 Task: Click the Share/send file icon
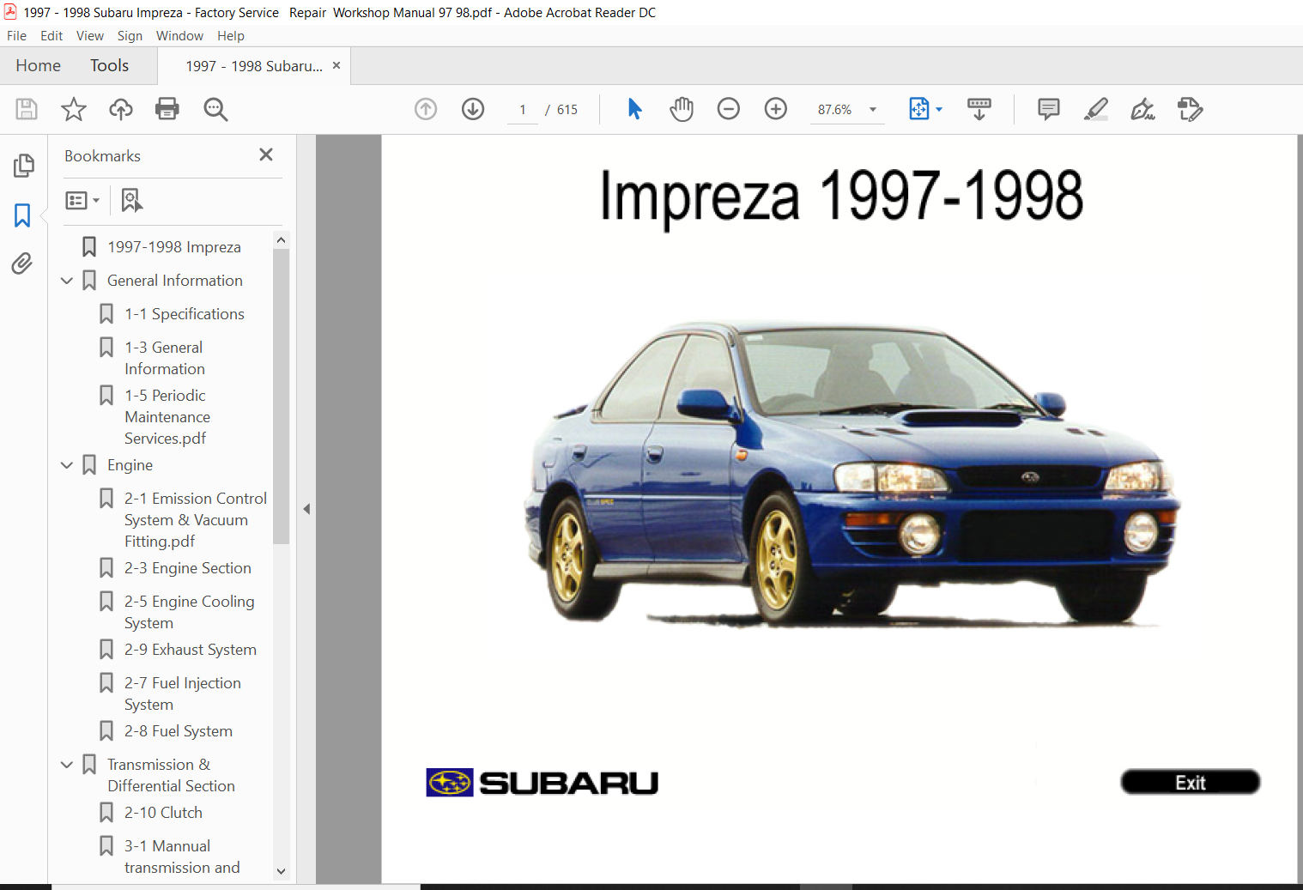(x=1191, y=109)
